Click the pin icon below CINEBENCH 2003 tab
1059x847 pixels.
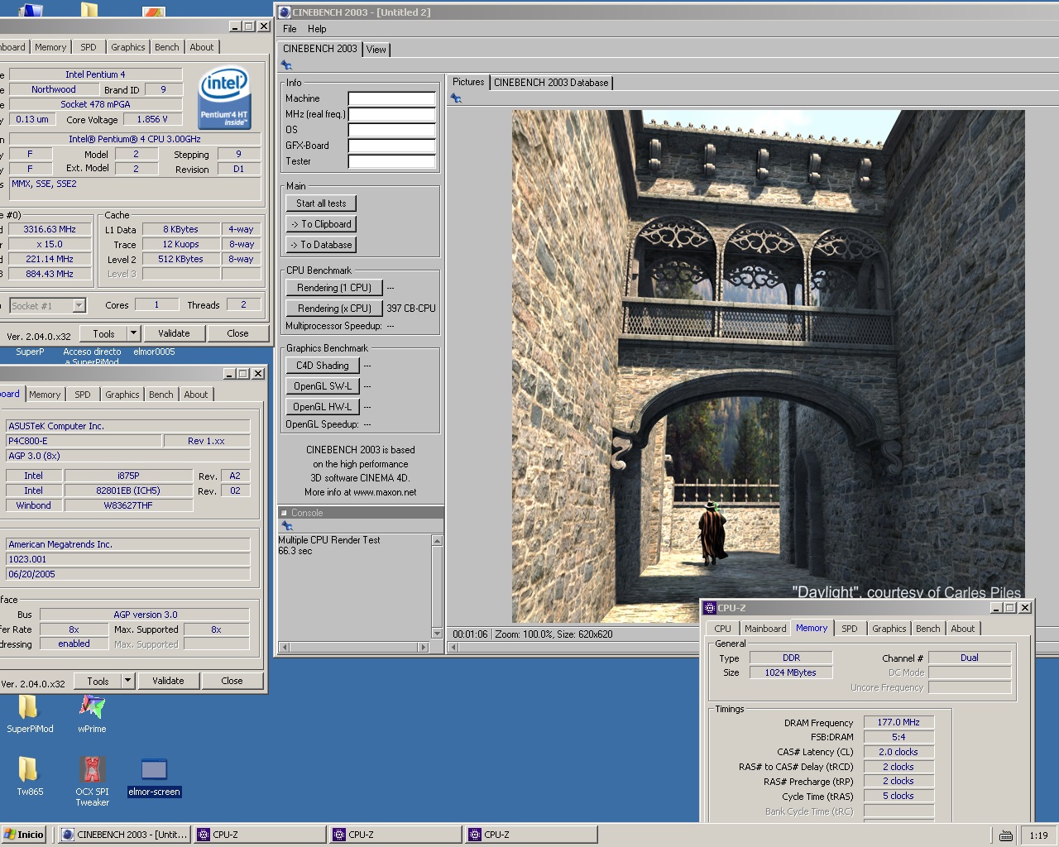pos(286,65)
